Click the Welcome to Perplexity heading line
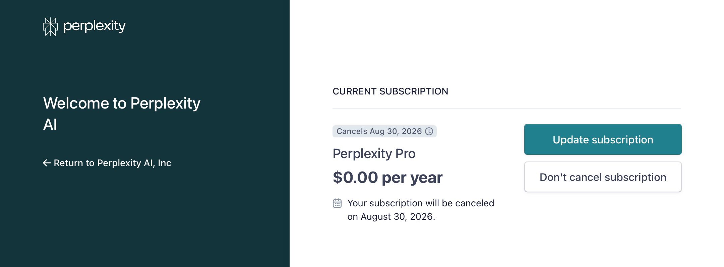Screen dimensions: 724x267 [122, 103]
